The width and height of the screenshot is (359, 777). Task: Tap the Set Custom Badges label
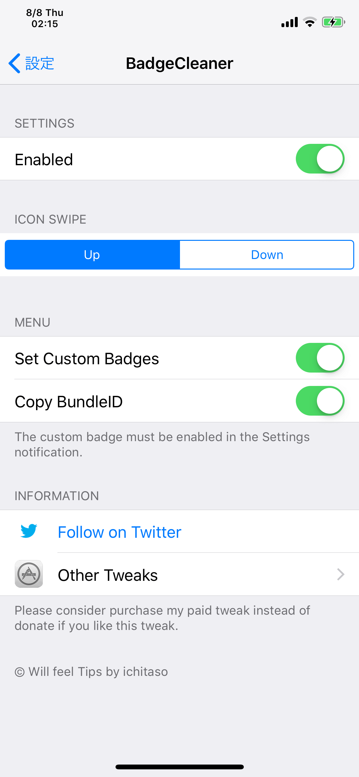click(87, 359)
